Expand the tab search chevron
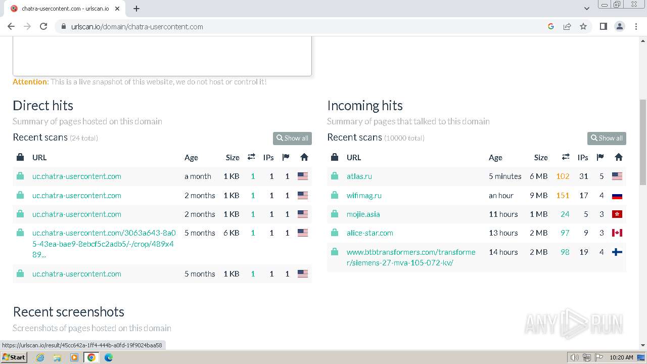Image resolution: width=647 pixels, height=364 pixels. 587,9
